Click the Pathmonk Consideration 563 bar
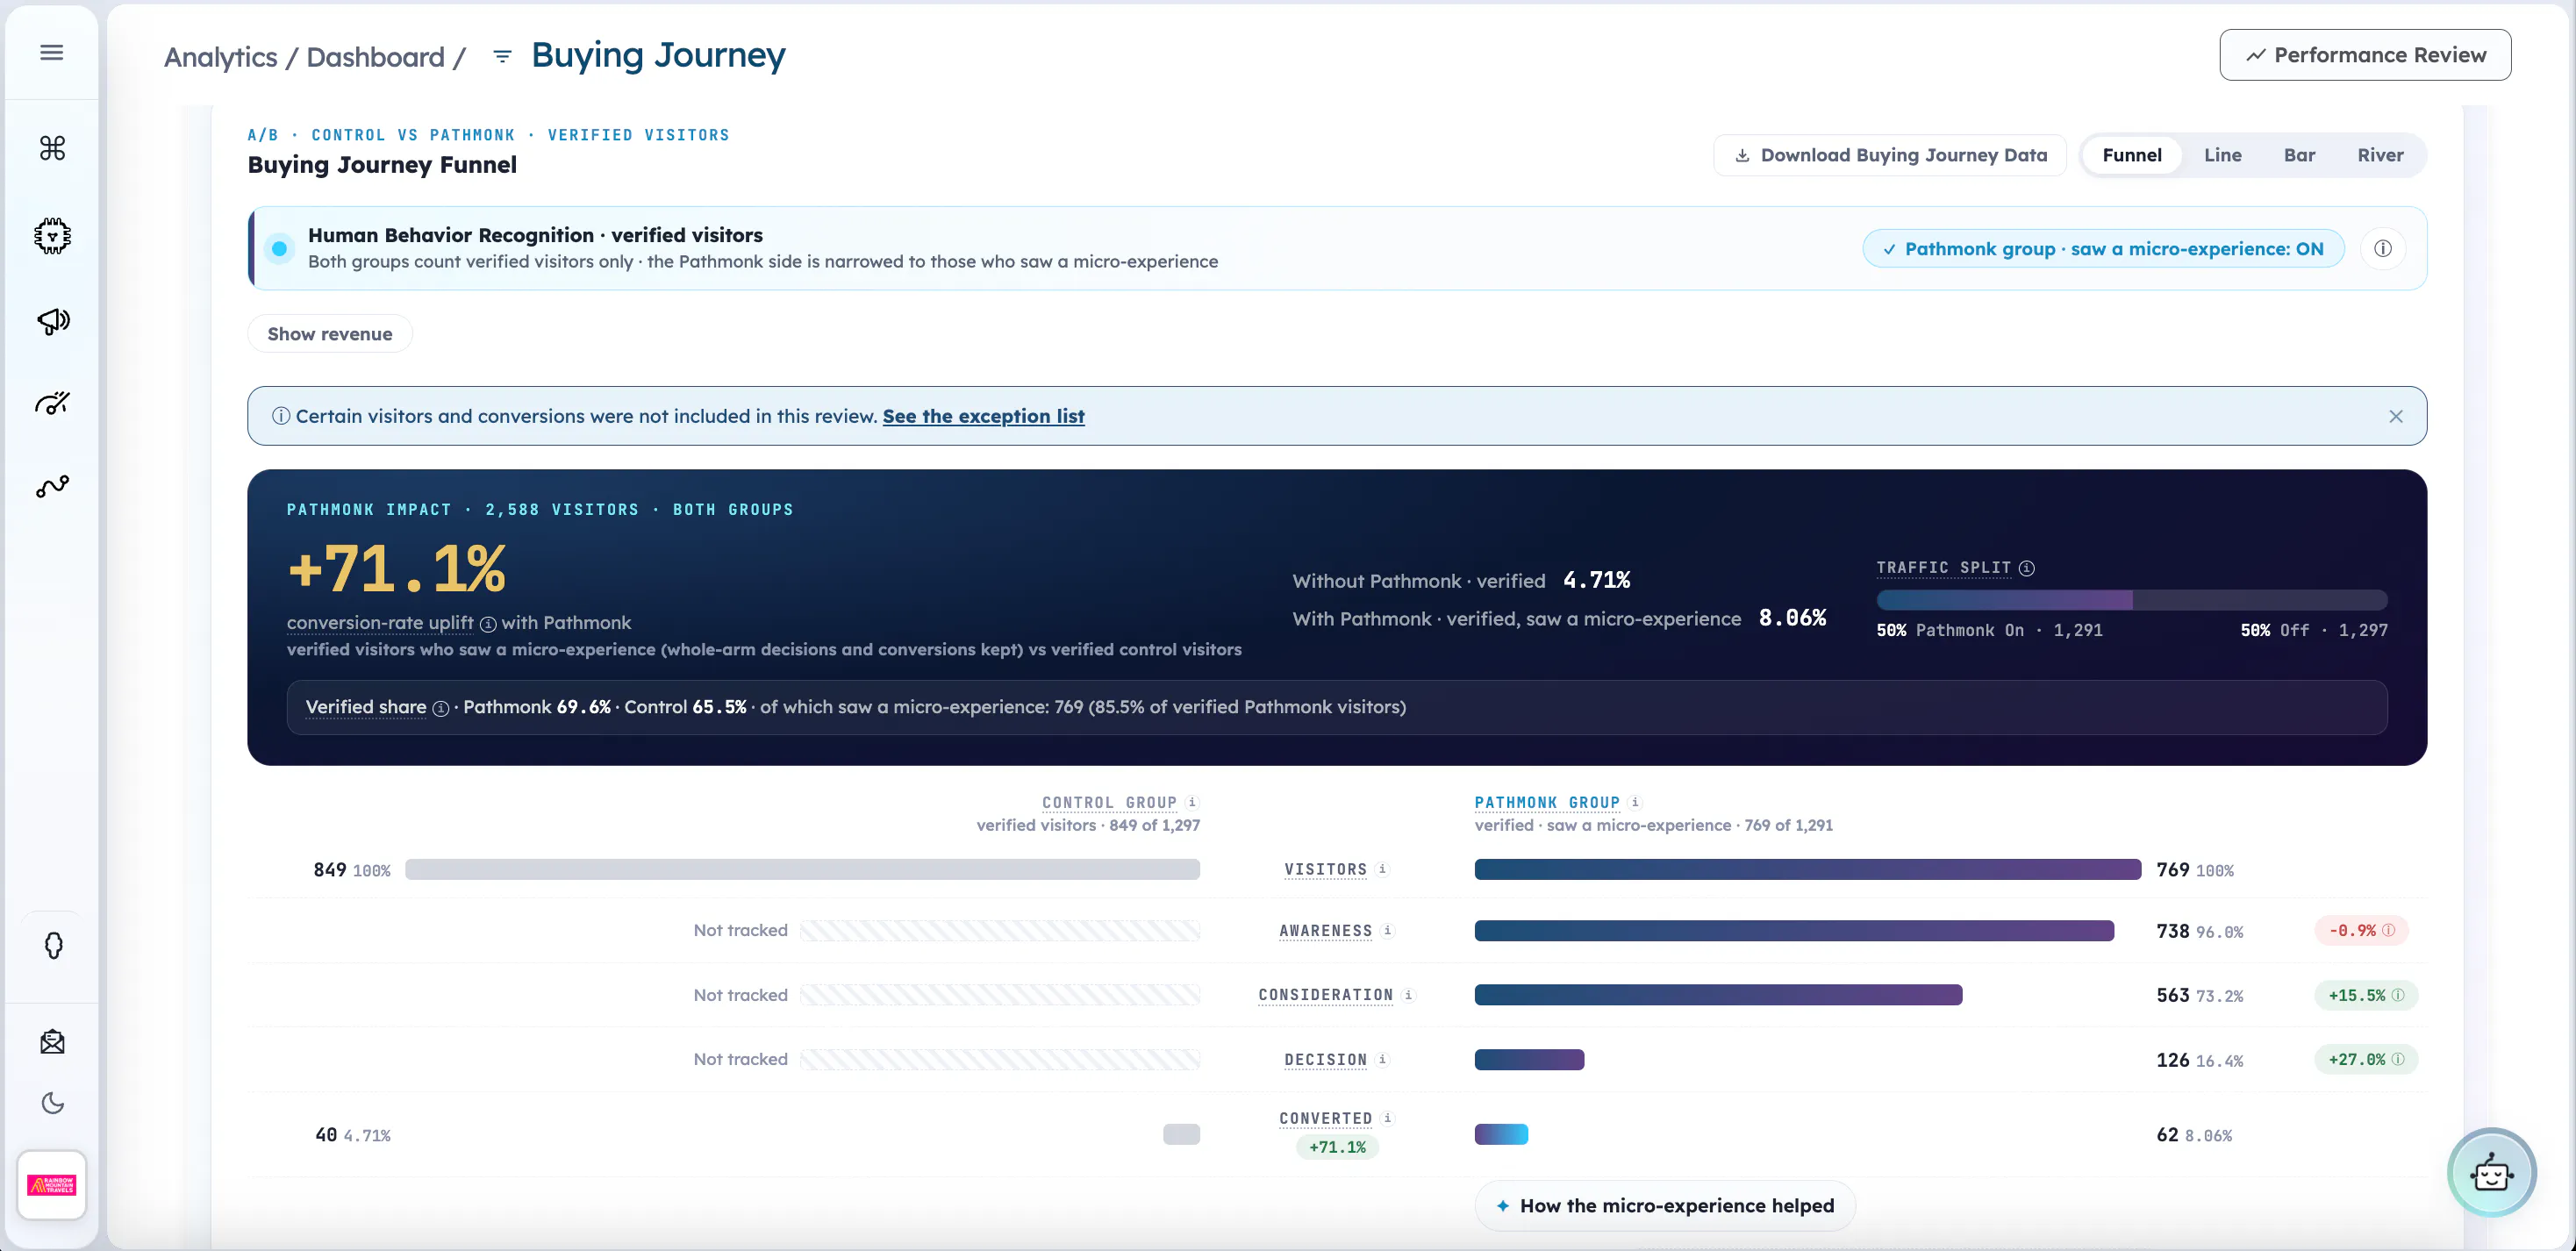The width and height of the screenshot is (2576, 1251). point(1718,995)
